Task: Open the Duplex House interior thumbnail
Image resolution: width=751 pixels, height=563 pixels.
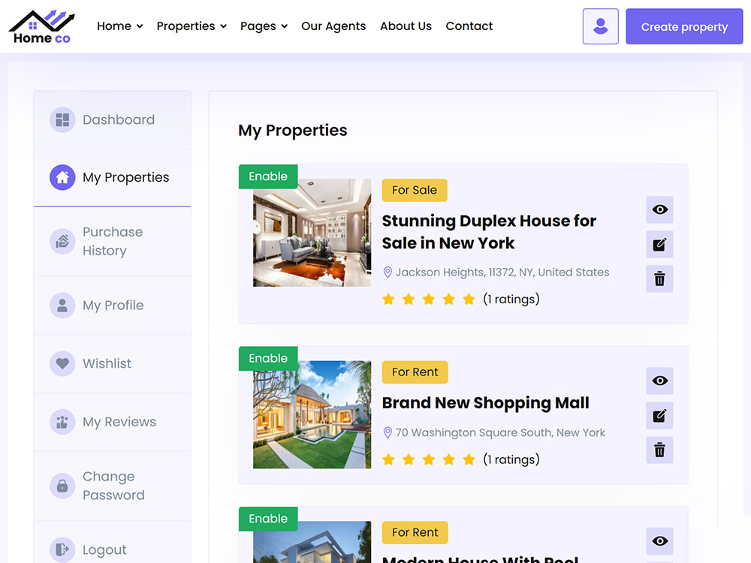Action: [x=312, y=233]
